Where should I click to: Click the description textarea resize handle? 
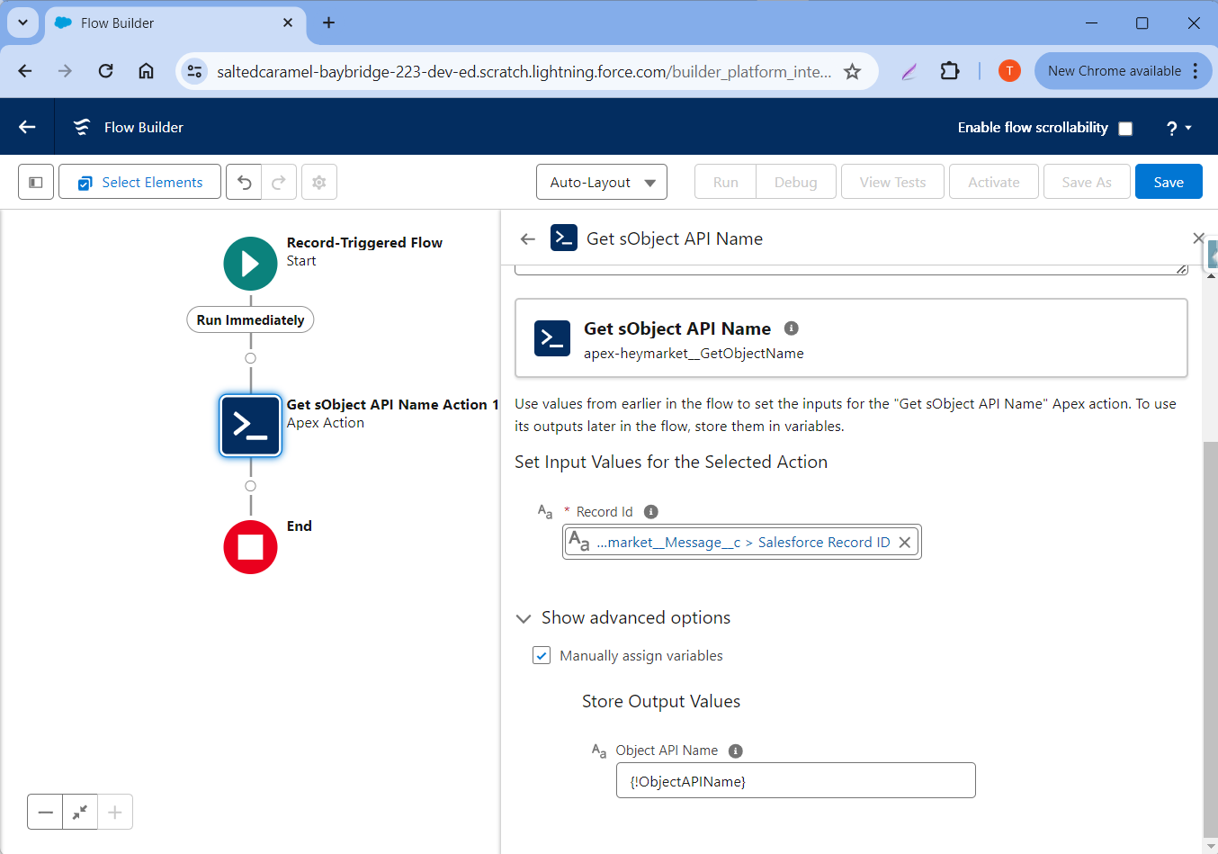[x=1181, y=268]
